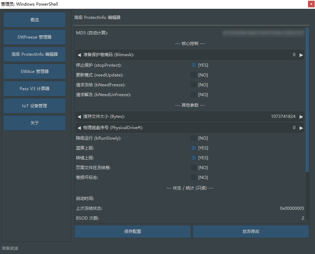The width and height of the screenshot is (315, 254).
Task: Toggle 降级运行 bRunSlowly checkbox
Action: pos(194,138)
